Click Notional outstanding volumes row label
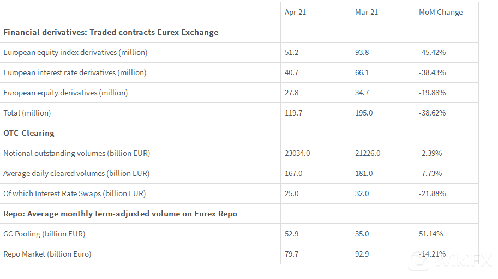The height and width of the screenshot is (279, 498). (76, 153)
